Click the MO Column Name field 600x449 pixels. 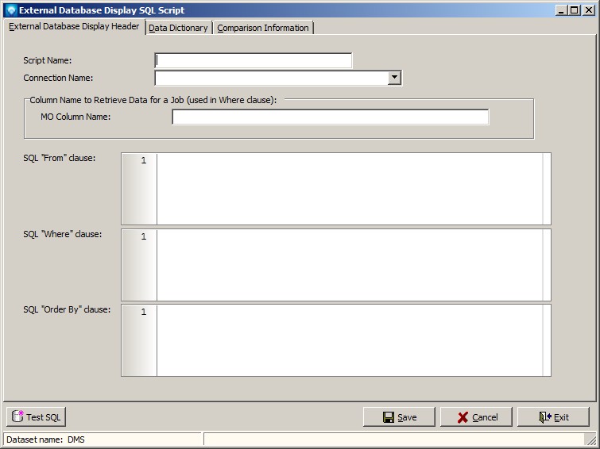click(330, 117)
